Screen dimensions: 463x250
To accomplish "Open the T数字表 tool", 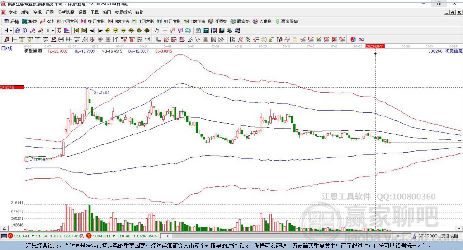I will tap(194, 22).
